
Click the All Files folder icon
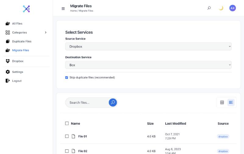(x=8, y=24)
